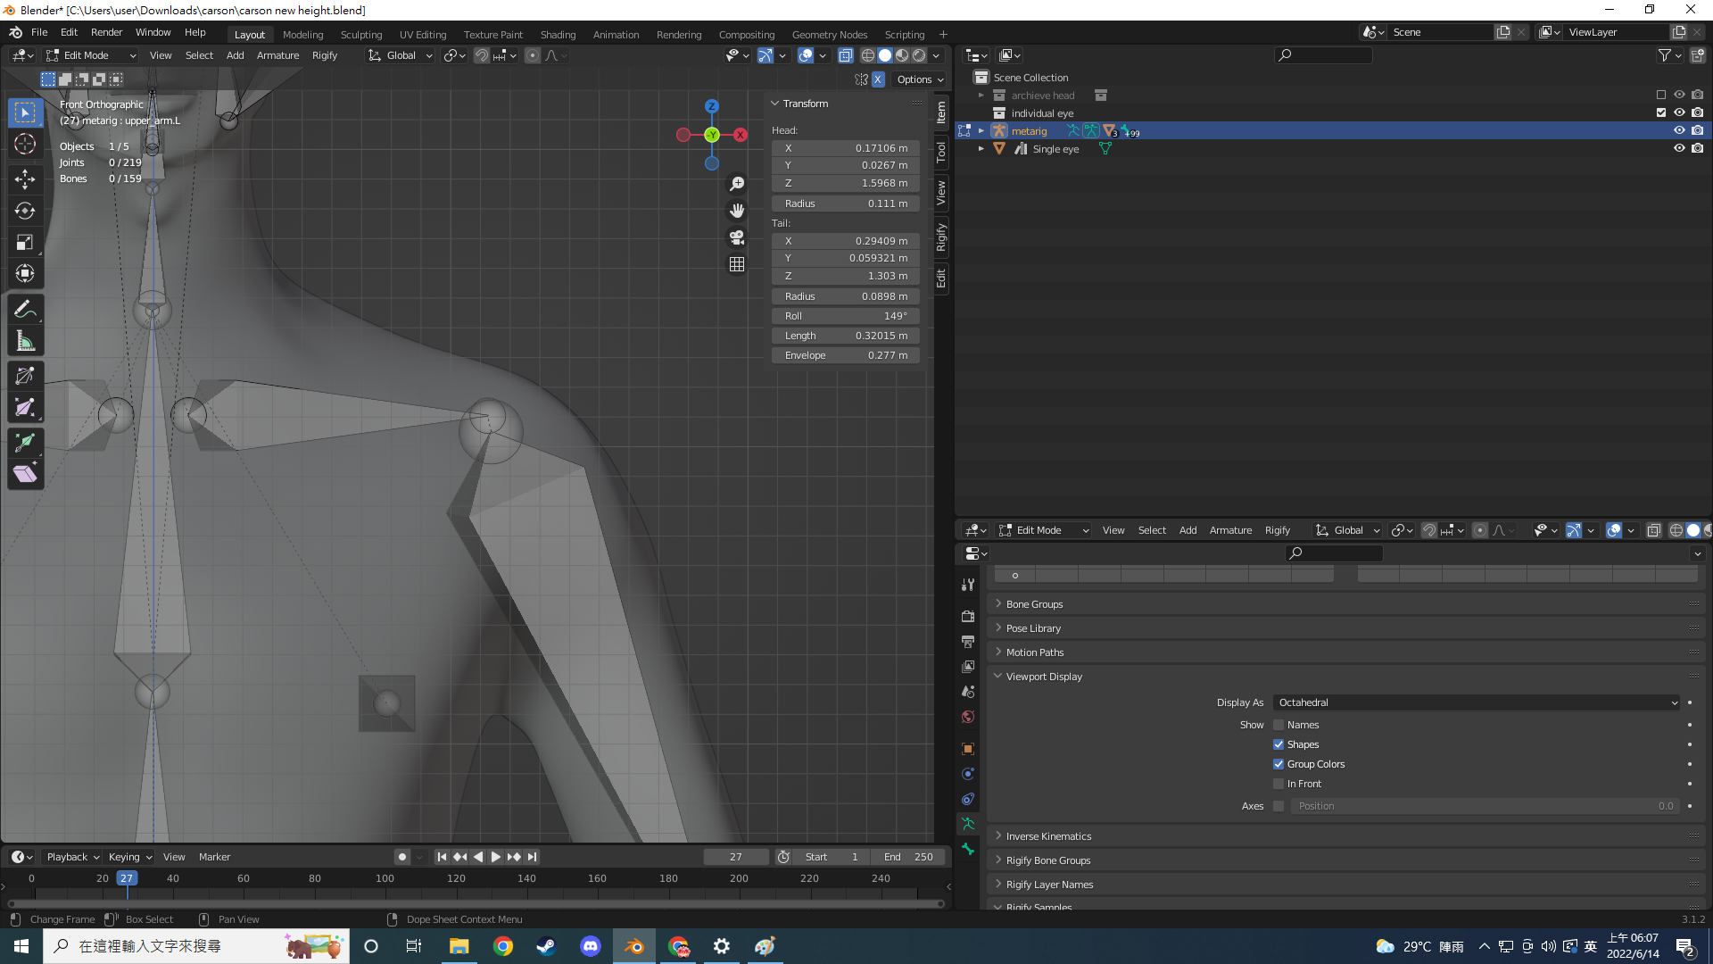Click the viewport camera perspective icon
The image size is (1713, 964).
point(738,237)
